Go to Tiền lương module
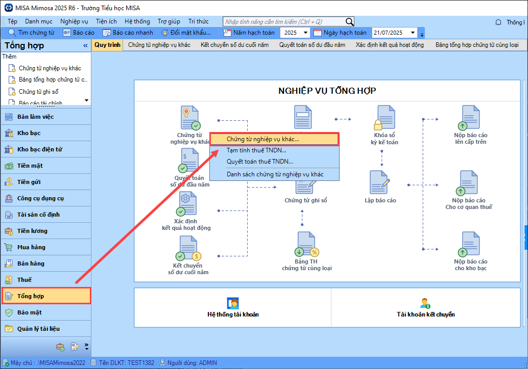The image size is (528, 369). click(x=46, y=231)
